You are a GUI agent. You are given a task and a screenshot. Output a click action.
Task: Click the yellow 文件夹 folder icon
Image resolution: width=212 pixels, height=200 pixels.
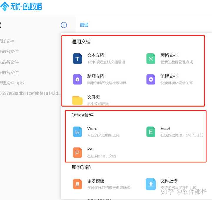pos(77,100)
